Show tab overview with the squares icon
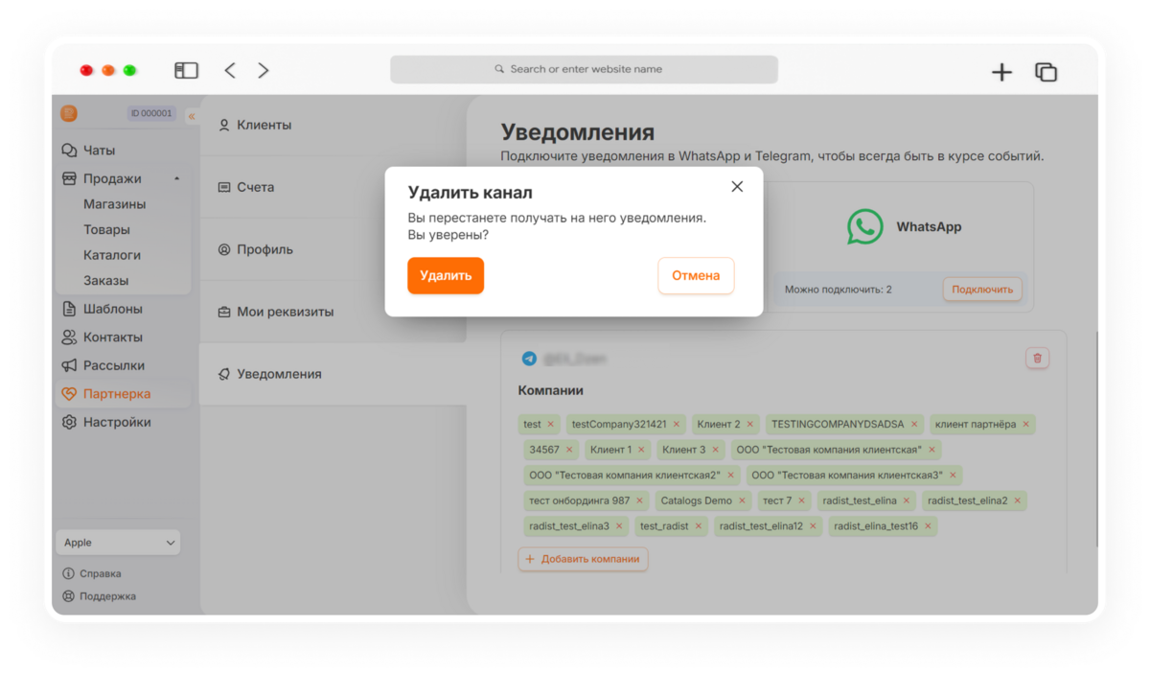The image size is (1150, 675). (1046, 72)
